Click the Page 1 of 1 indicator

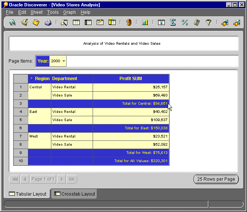tap(43, 179)
